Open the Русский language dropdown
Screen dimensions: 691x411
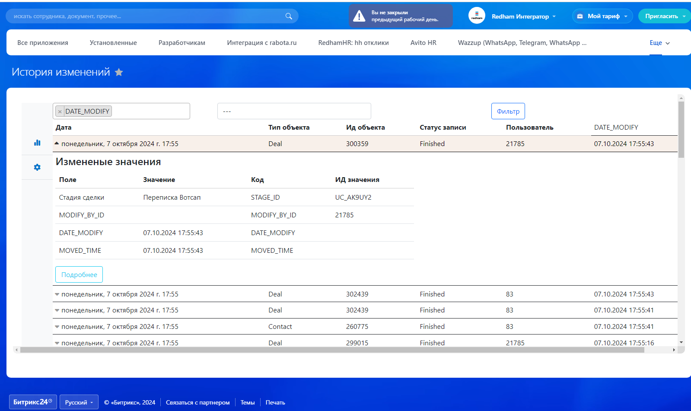click(x=79, y=402)
